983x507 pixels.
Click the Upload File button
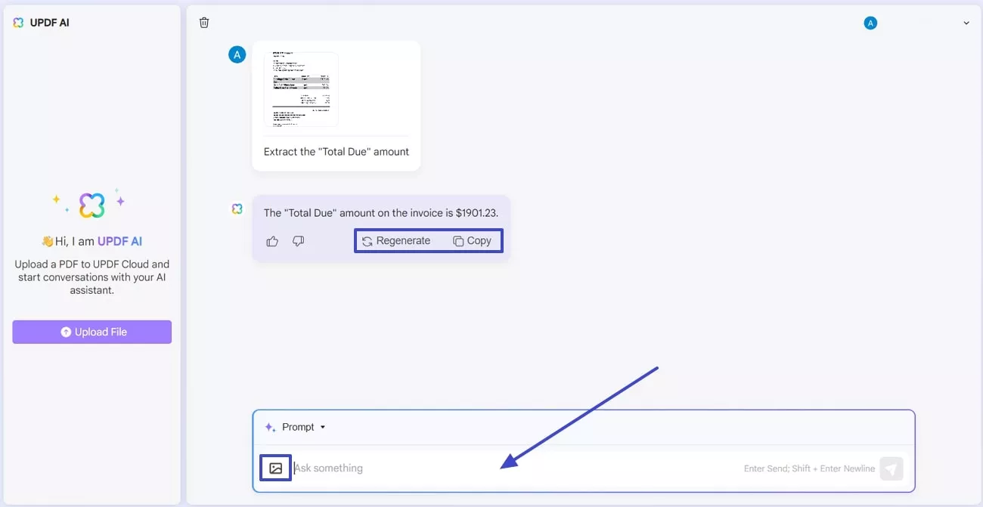pyautogui.click(x=92, y=332)
